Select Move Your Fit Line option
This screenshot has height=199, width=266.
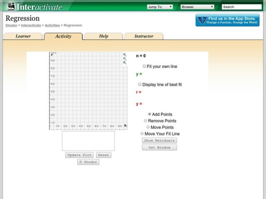[x=142, y=134]
